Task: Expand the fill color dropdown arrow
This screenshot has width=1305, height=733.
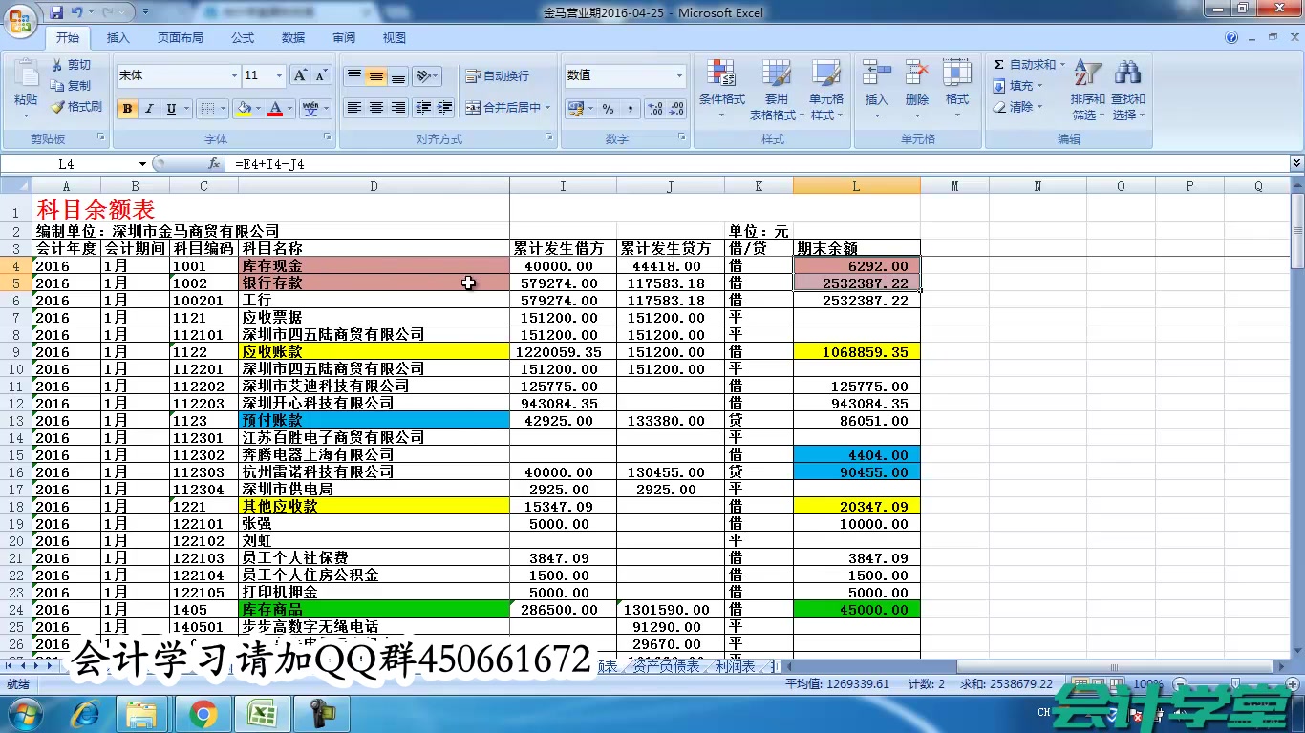Action: pos(258,109)
